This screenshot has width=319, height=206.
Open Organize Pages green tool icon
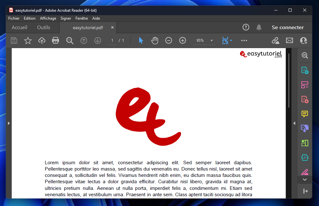point(304,143)
